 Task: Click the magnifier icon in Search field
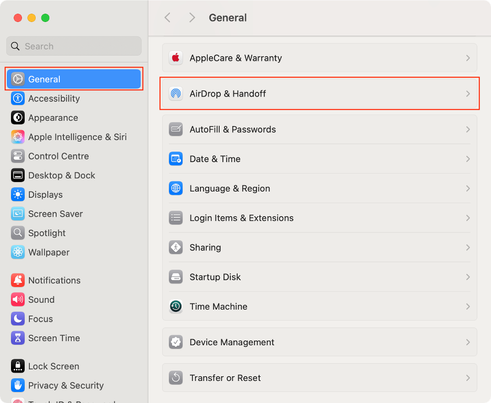click(x=15, y=46)
